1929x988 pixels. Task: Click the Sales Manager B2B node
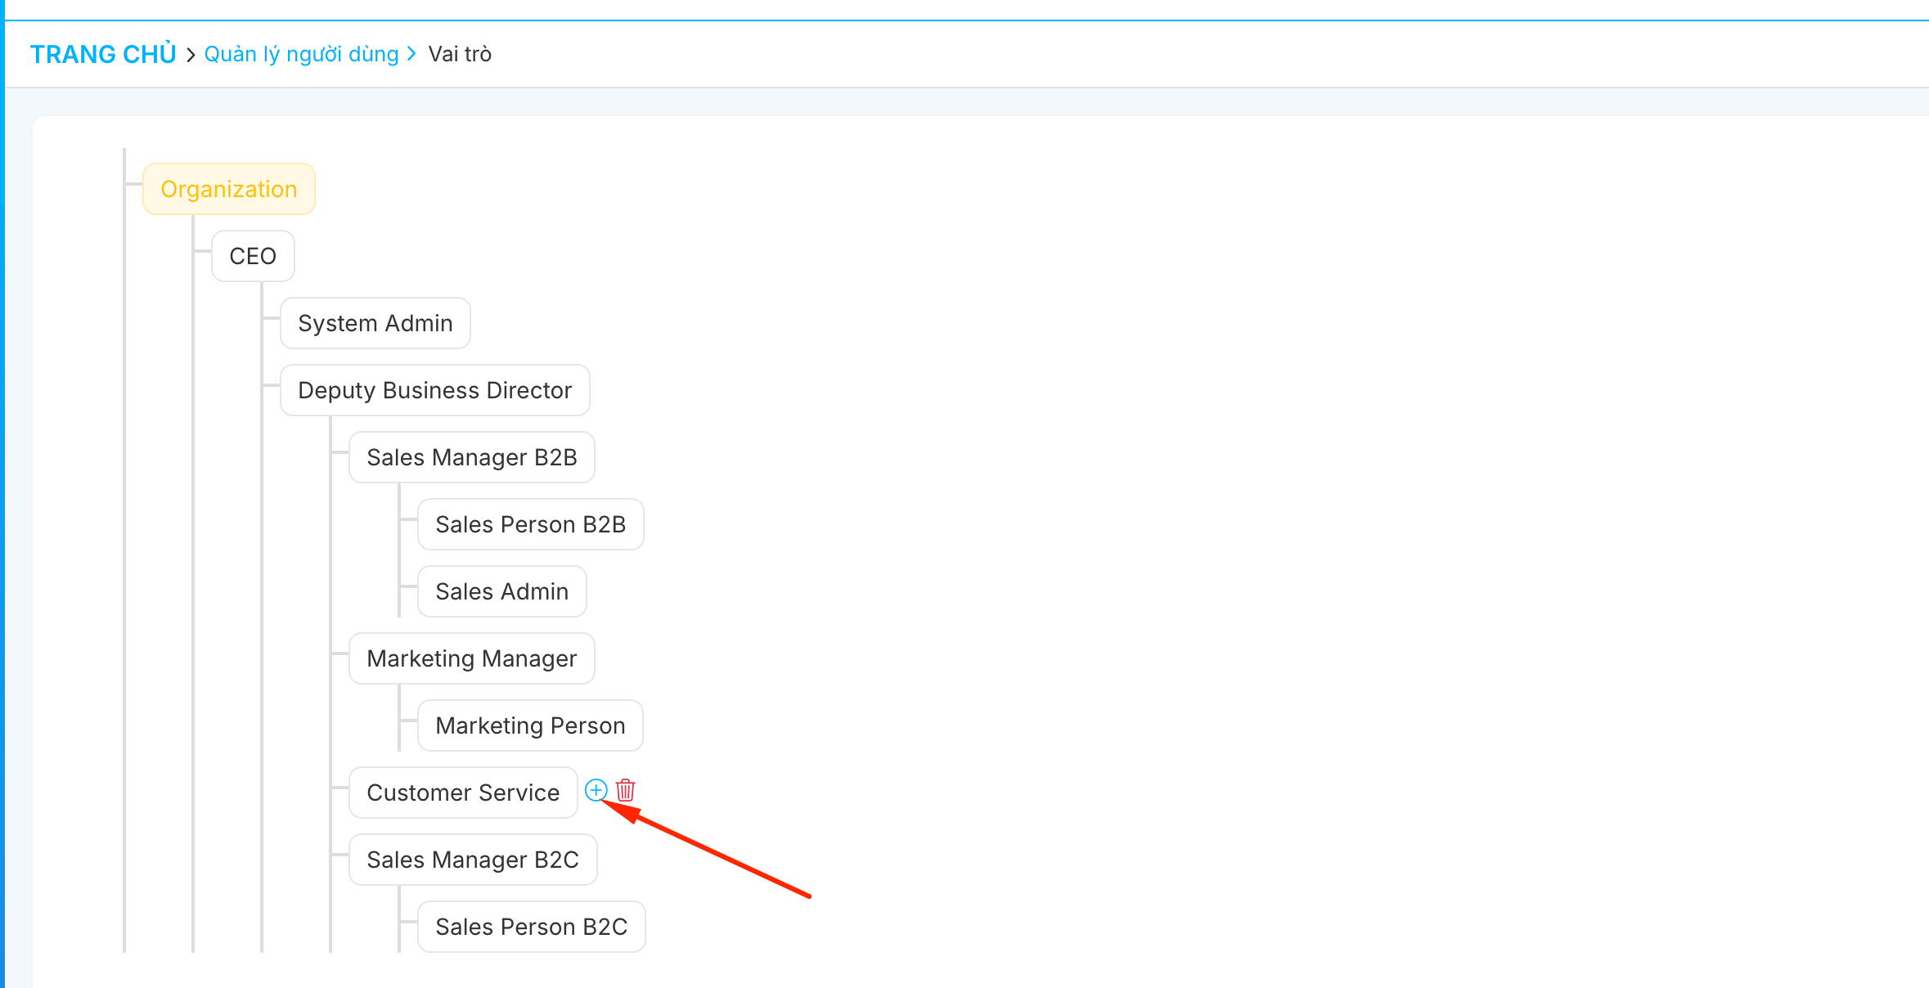471,457
